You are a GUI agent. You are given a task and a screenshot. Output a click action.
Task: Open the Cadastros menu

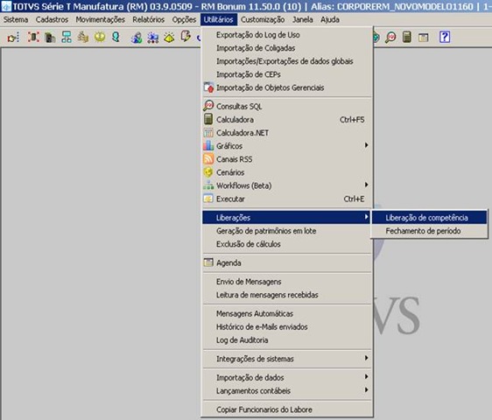(x=52, y=19)
